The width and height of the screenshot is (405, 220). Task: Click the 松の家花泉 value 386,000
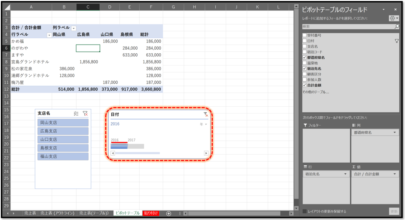tap(64, 69)
